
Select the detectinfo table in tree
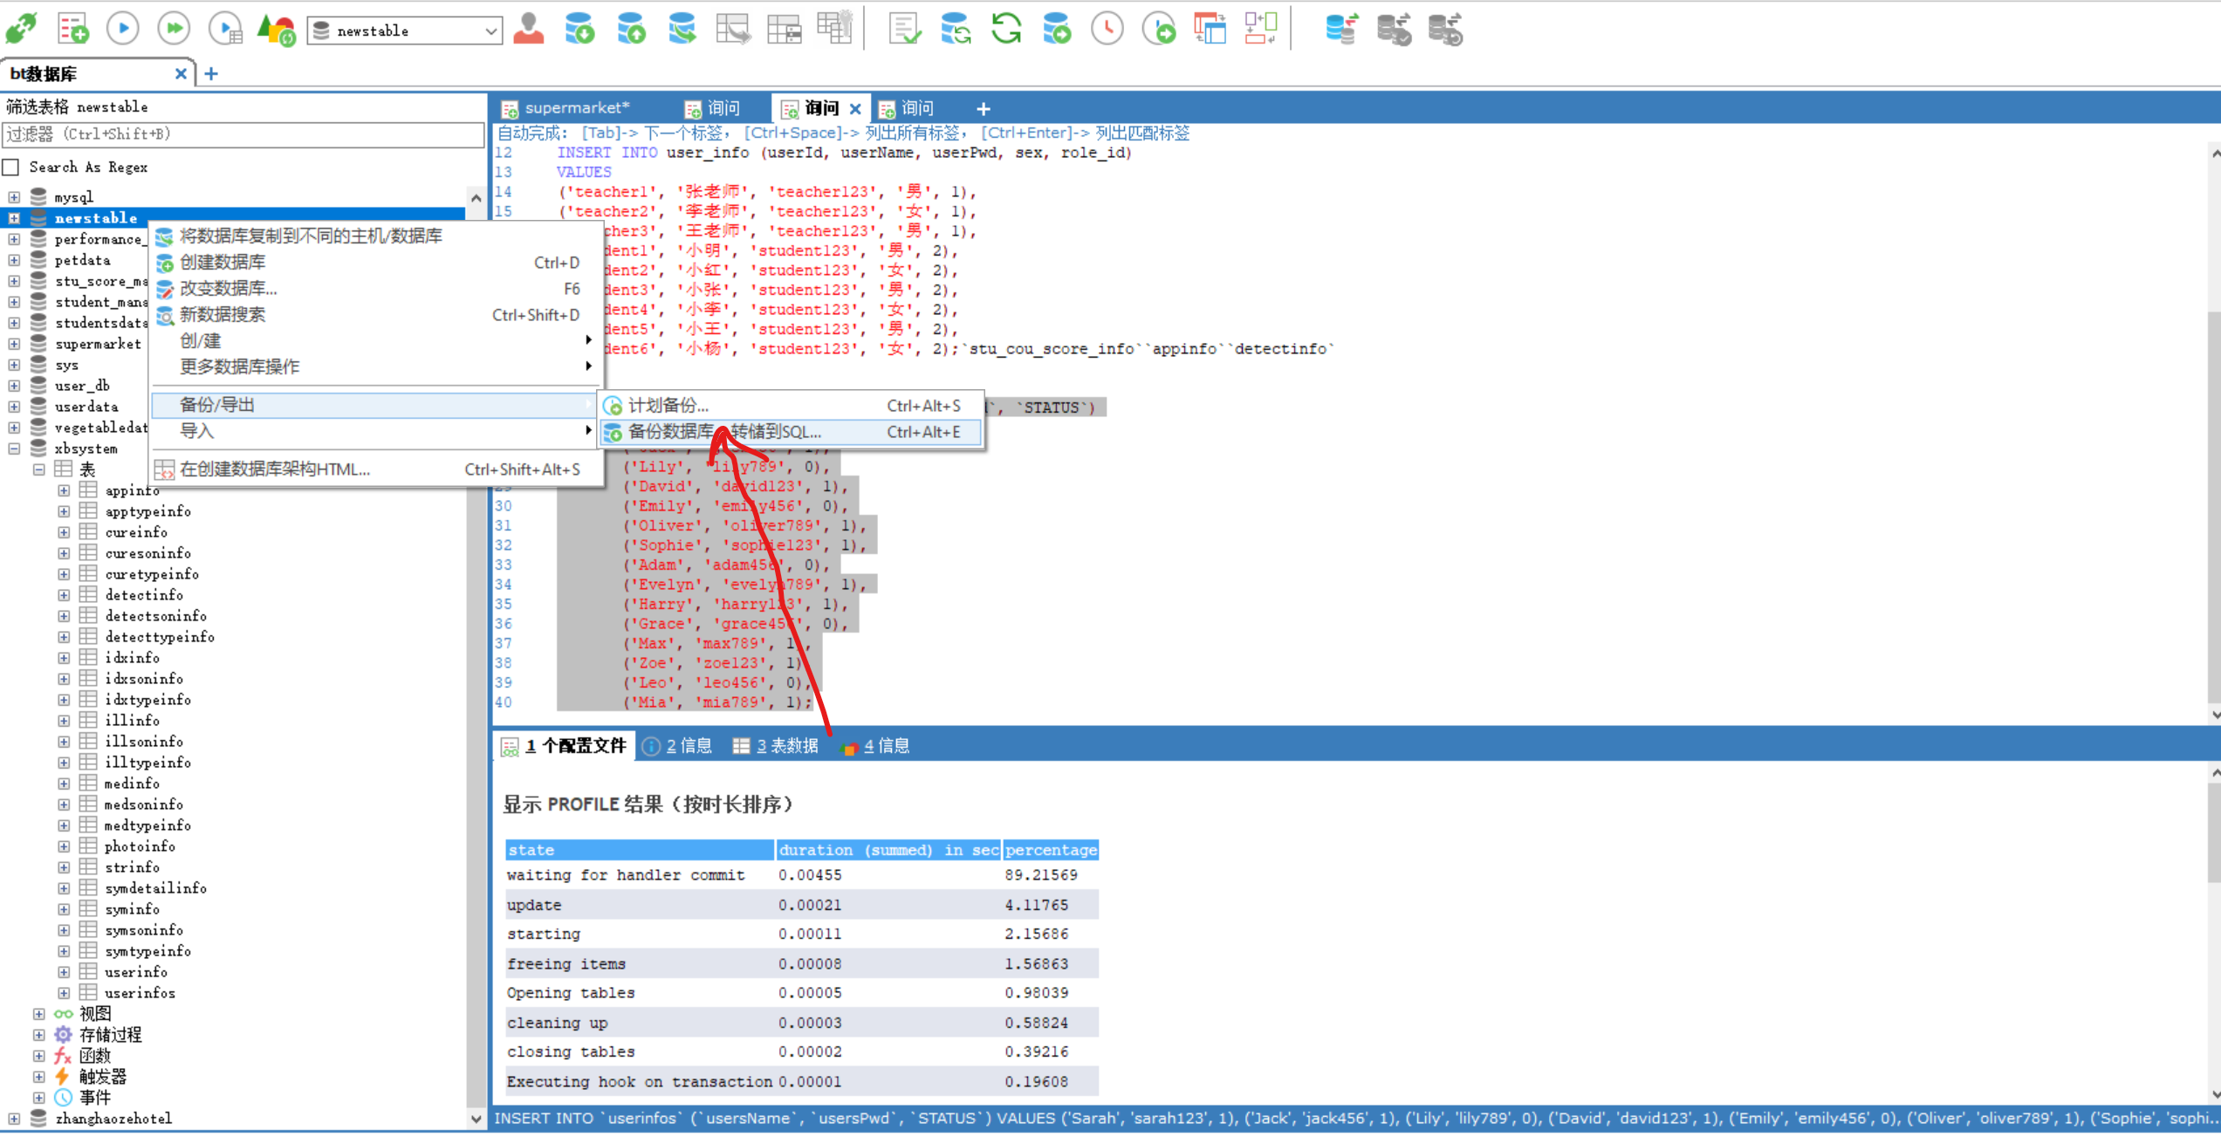tap(144, 595)
